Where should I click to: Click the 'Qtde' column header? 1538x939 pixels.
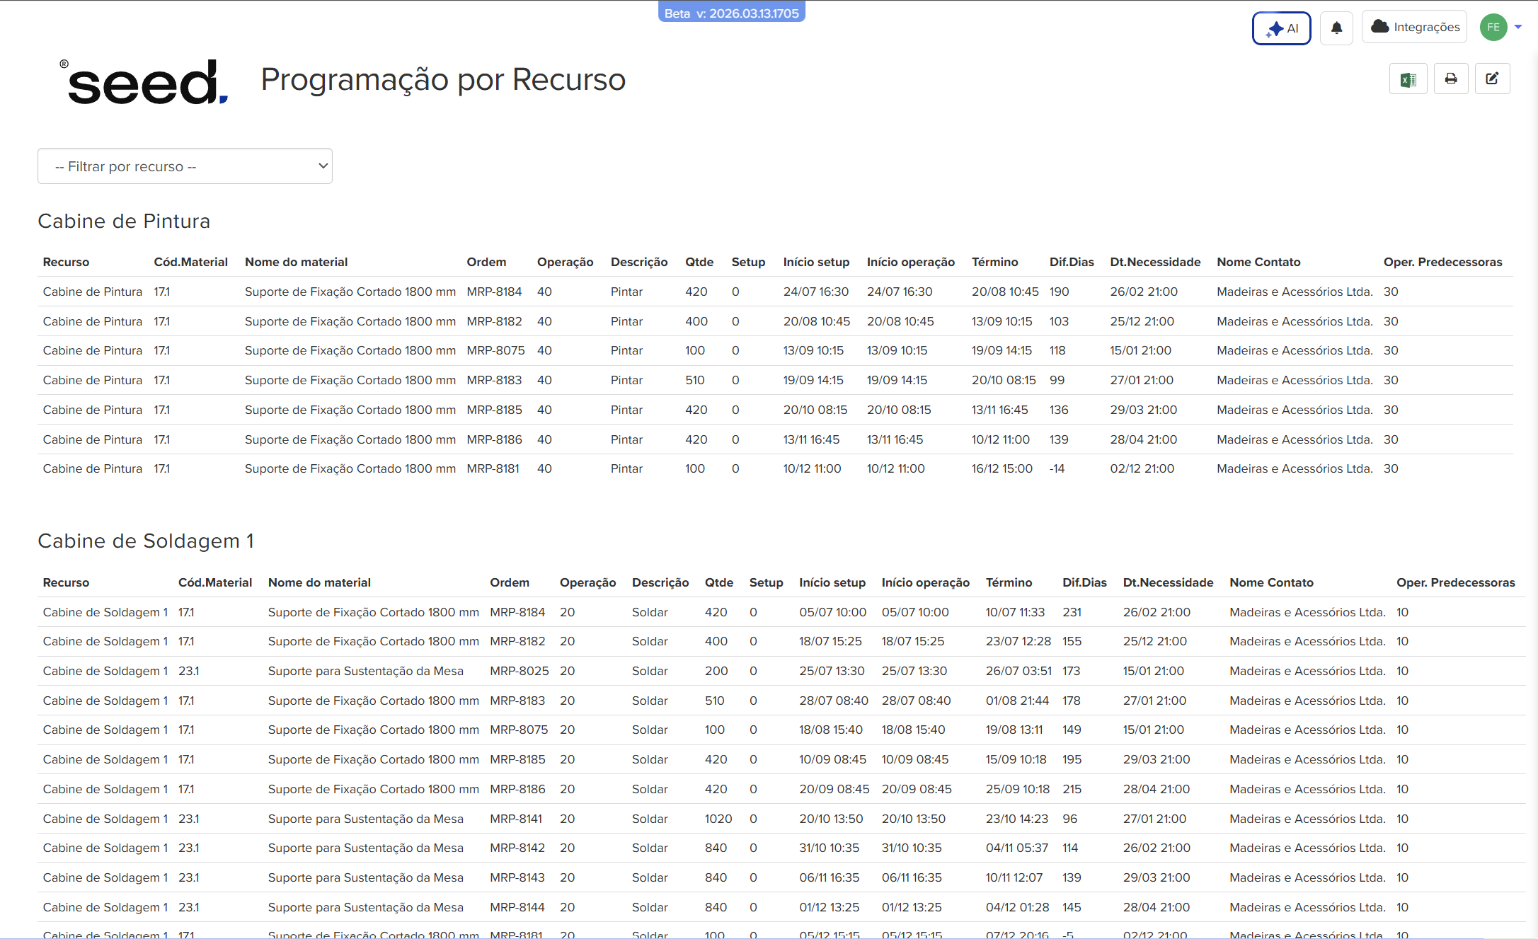pyautogui.click(x=699, y=262)
